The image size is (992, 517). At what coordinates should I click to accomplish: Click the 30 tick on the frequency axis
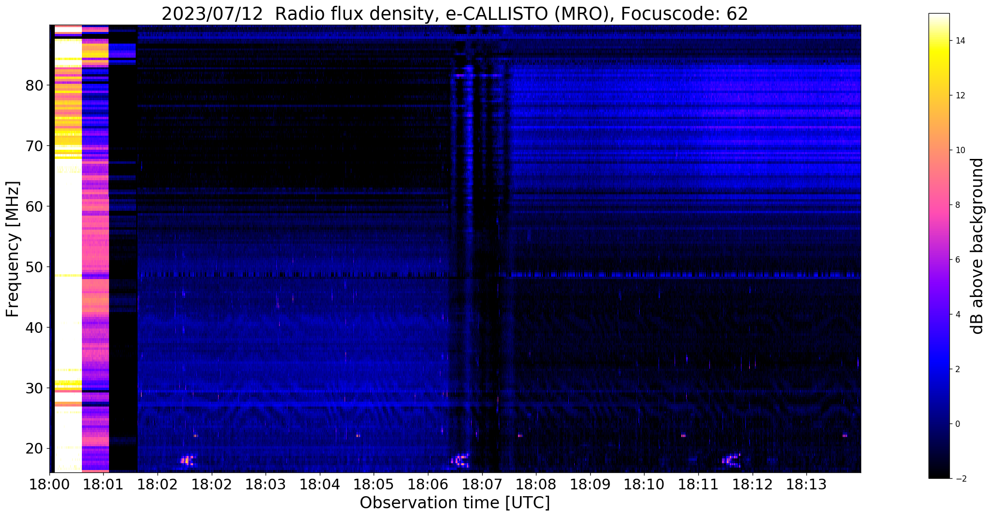click(35, 388)
